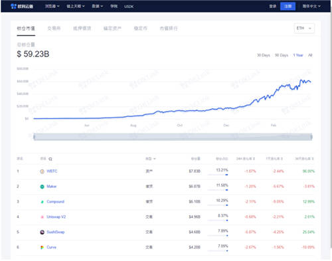Open the ETH chain dropdown
The height and width of the screenshot is (261, 332).
point(304,29)
